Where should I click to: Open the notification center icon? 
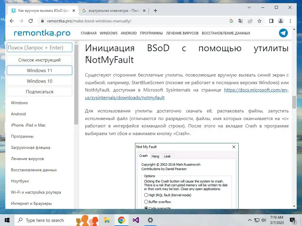click(293, 221)
